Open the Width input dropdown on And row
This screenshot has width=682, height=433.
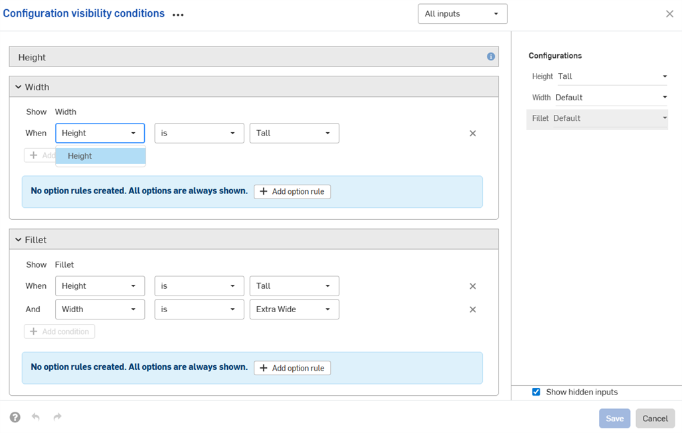100,309
